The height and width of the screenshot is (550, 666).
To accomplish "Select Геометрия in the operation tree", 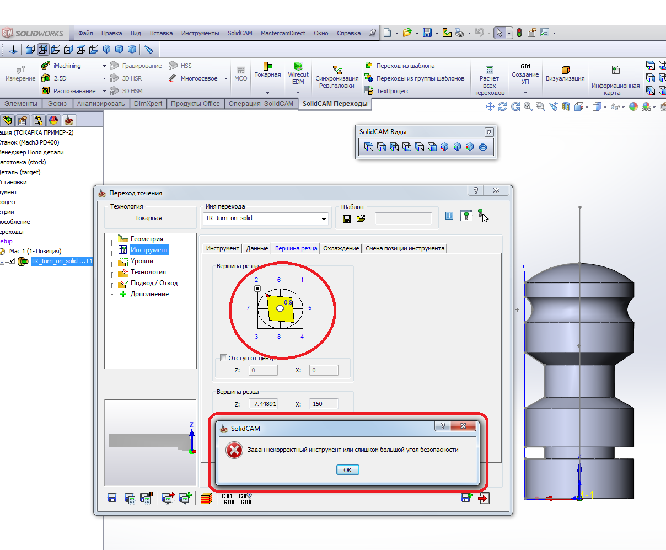I will pyautogui.click(x=147, y=239).
